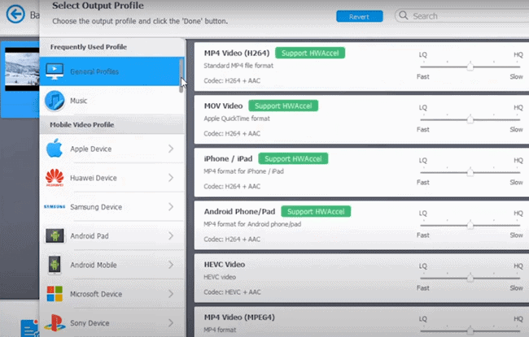Click 'Codec: HEVC + AAC' text
The width and height of the screenshot is (529, 337).
click(232, 292)
